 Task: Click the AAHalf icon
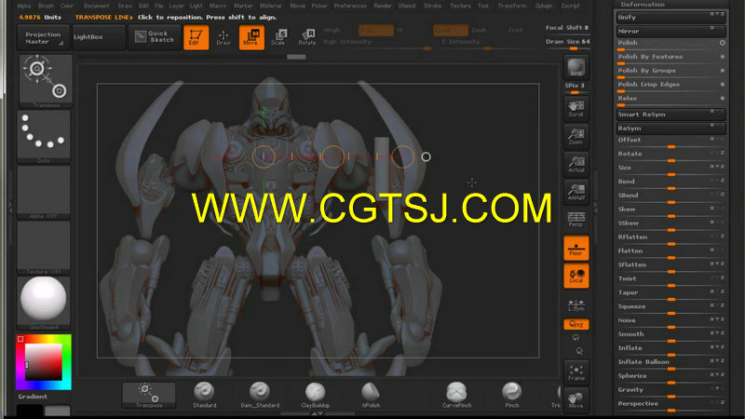(x=576, y=192)
